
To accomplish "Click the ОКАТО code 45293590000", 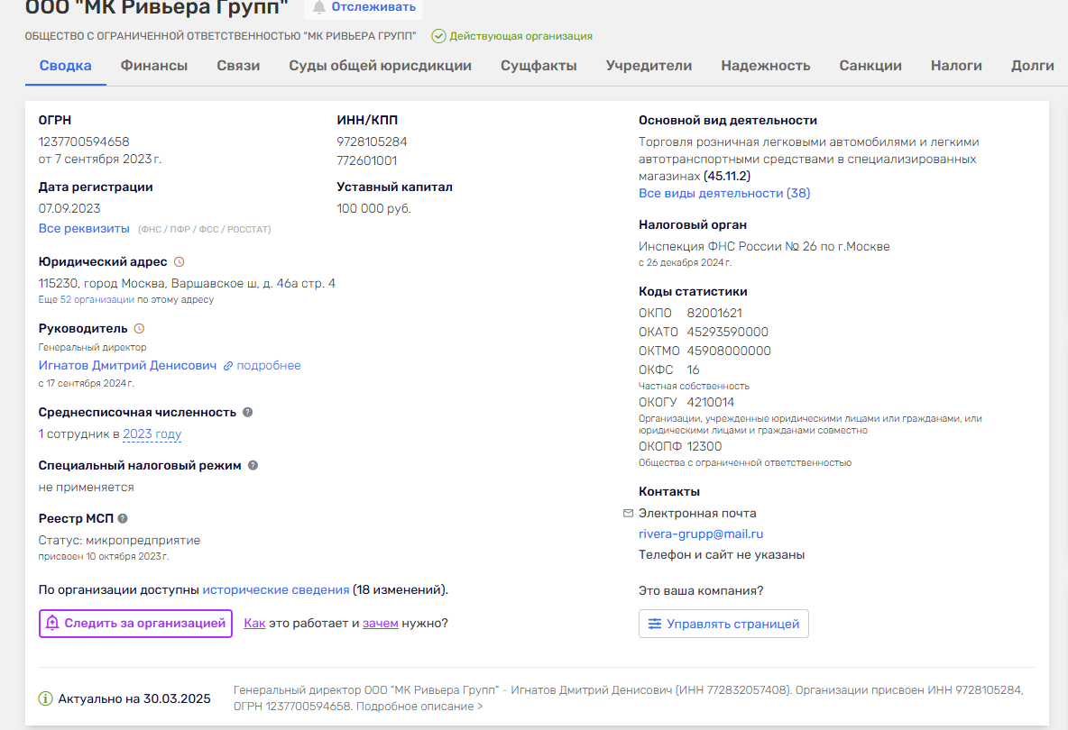I will [x=727, y=332].
